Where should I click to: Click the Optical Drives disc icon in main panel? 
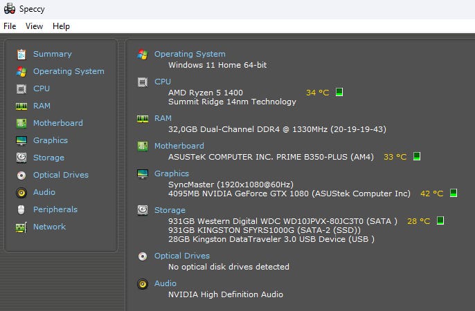tap(143, 256)
